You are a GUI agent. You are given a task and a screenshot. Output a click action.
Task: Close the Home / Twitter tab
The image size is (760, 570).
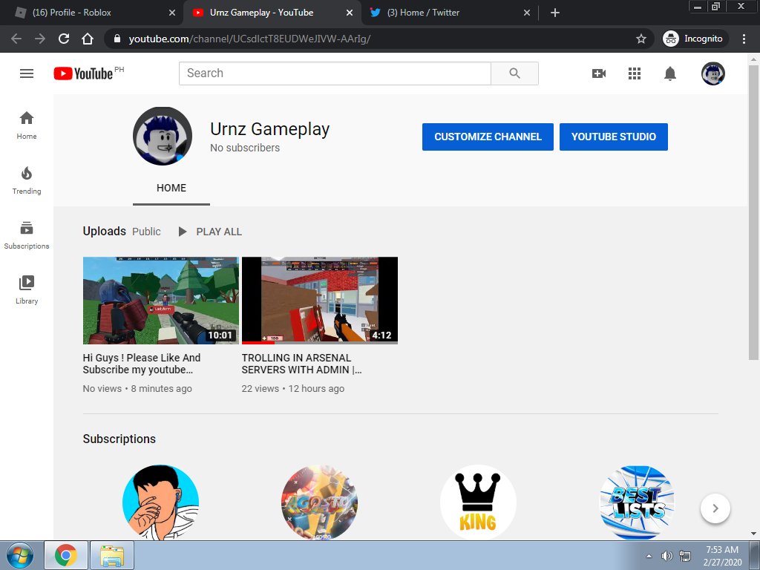pos(527,13)
